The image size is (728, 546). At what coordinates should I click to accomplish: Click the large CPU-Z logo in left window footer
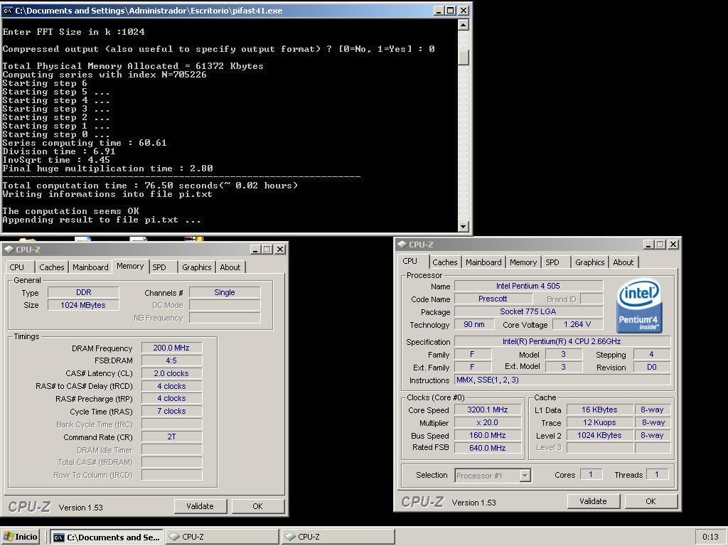click(29, 506)
